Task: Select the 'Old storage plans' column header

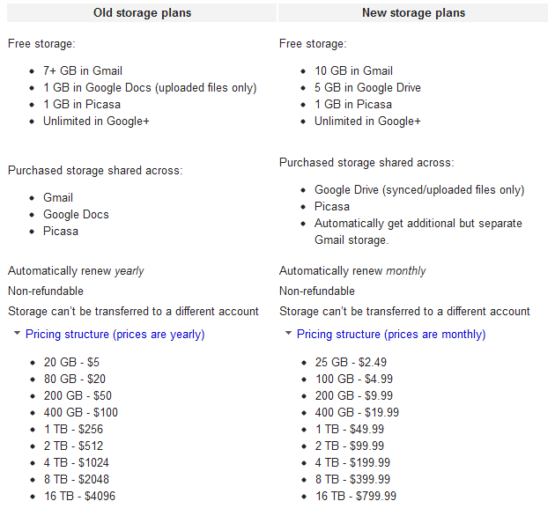Action: point(142,13)
